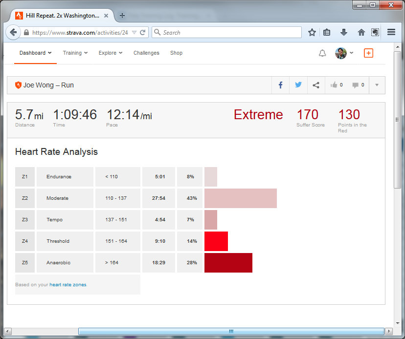Open the Challenges page
The image size is (405, 339).
146,53
